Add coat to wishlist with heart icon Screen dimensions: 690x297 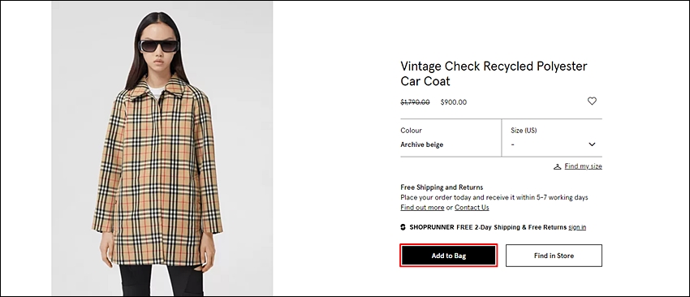click(592, 101)
